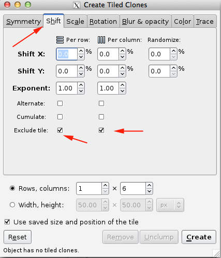Decrease Shift Y per column value
The width and height of the screenshot is (221, 258).
tap(122, 74)
